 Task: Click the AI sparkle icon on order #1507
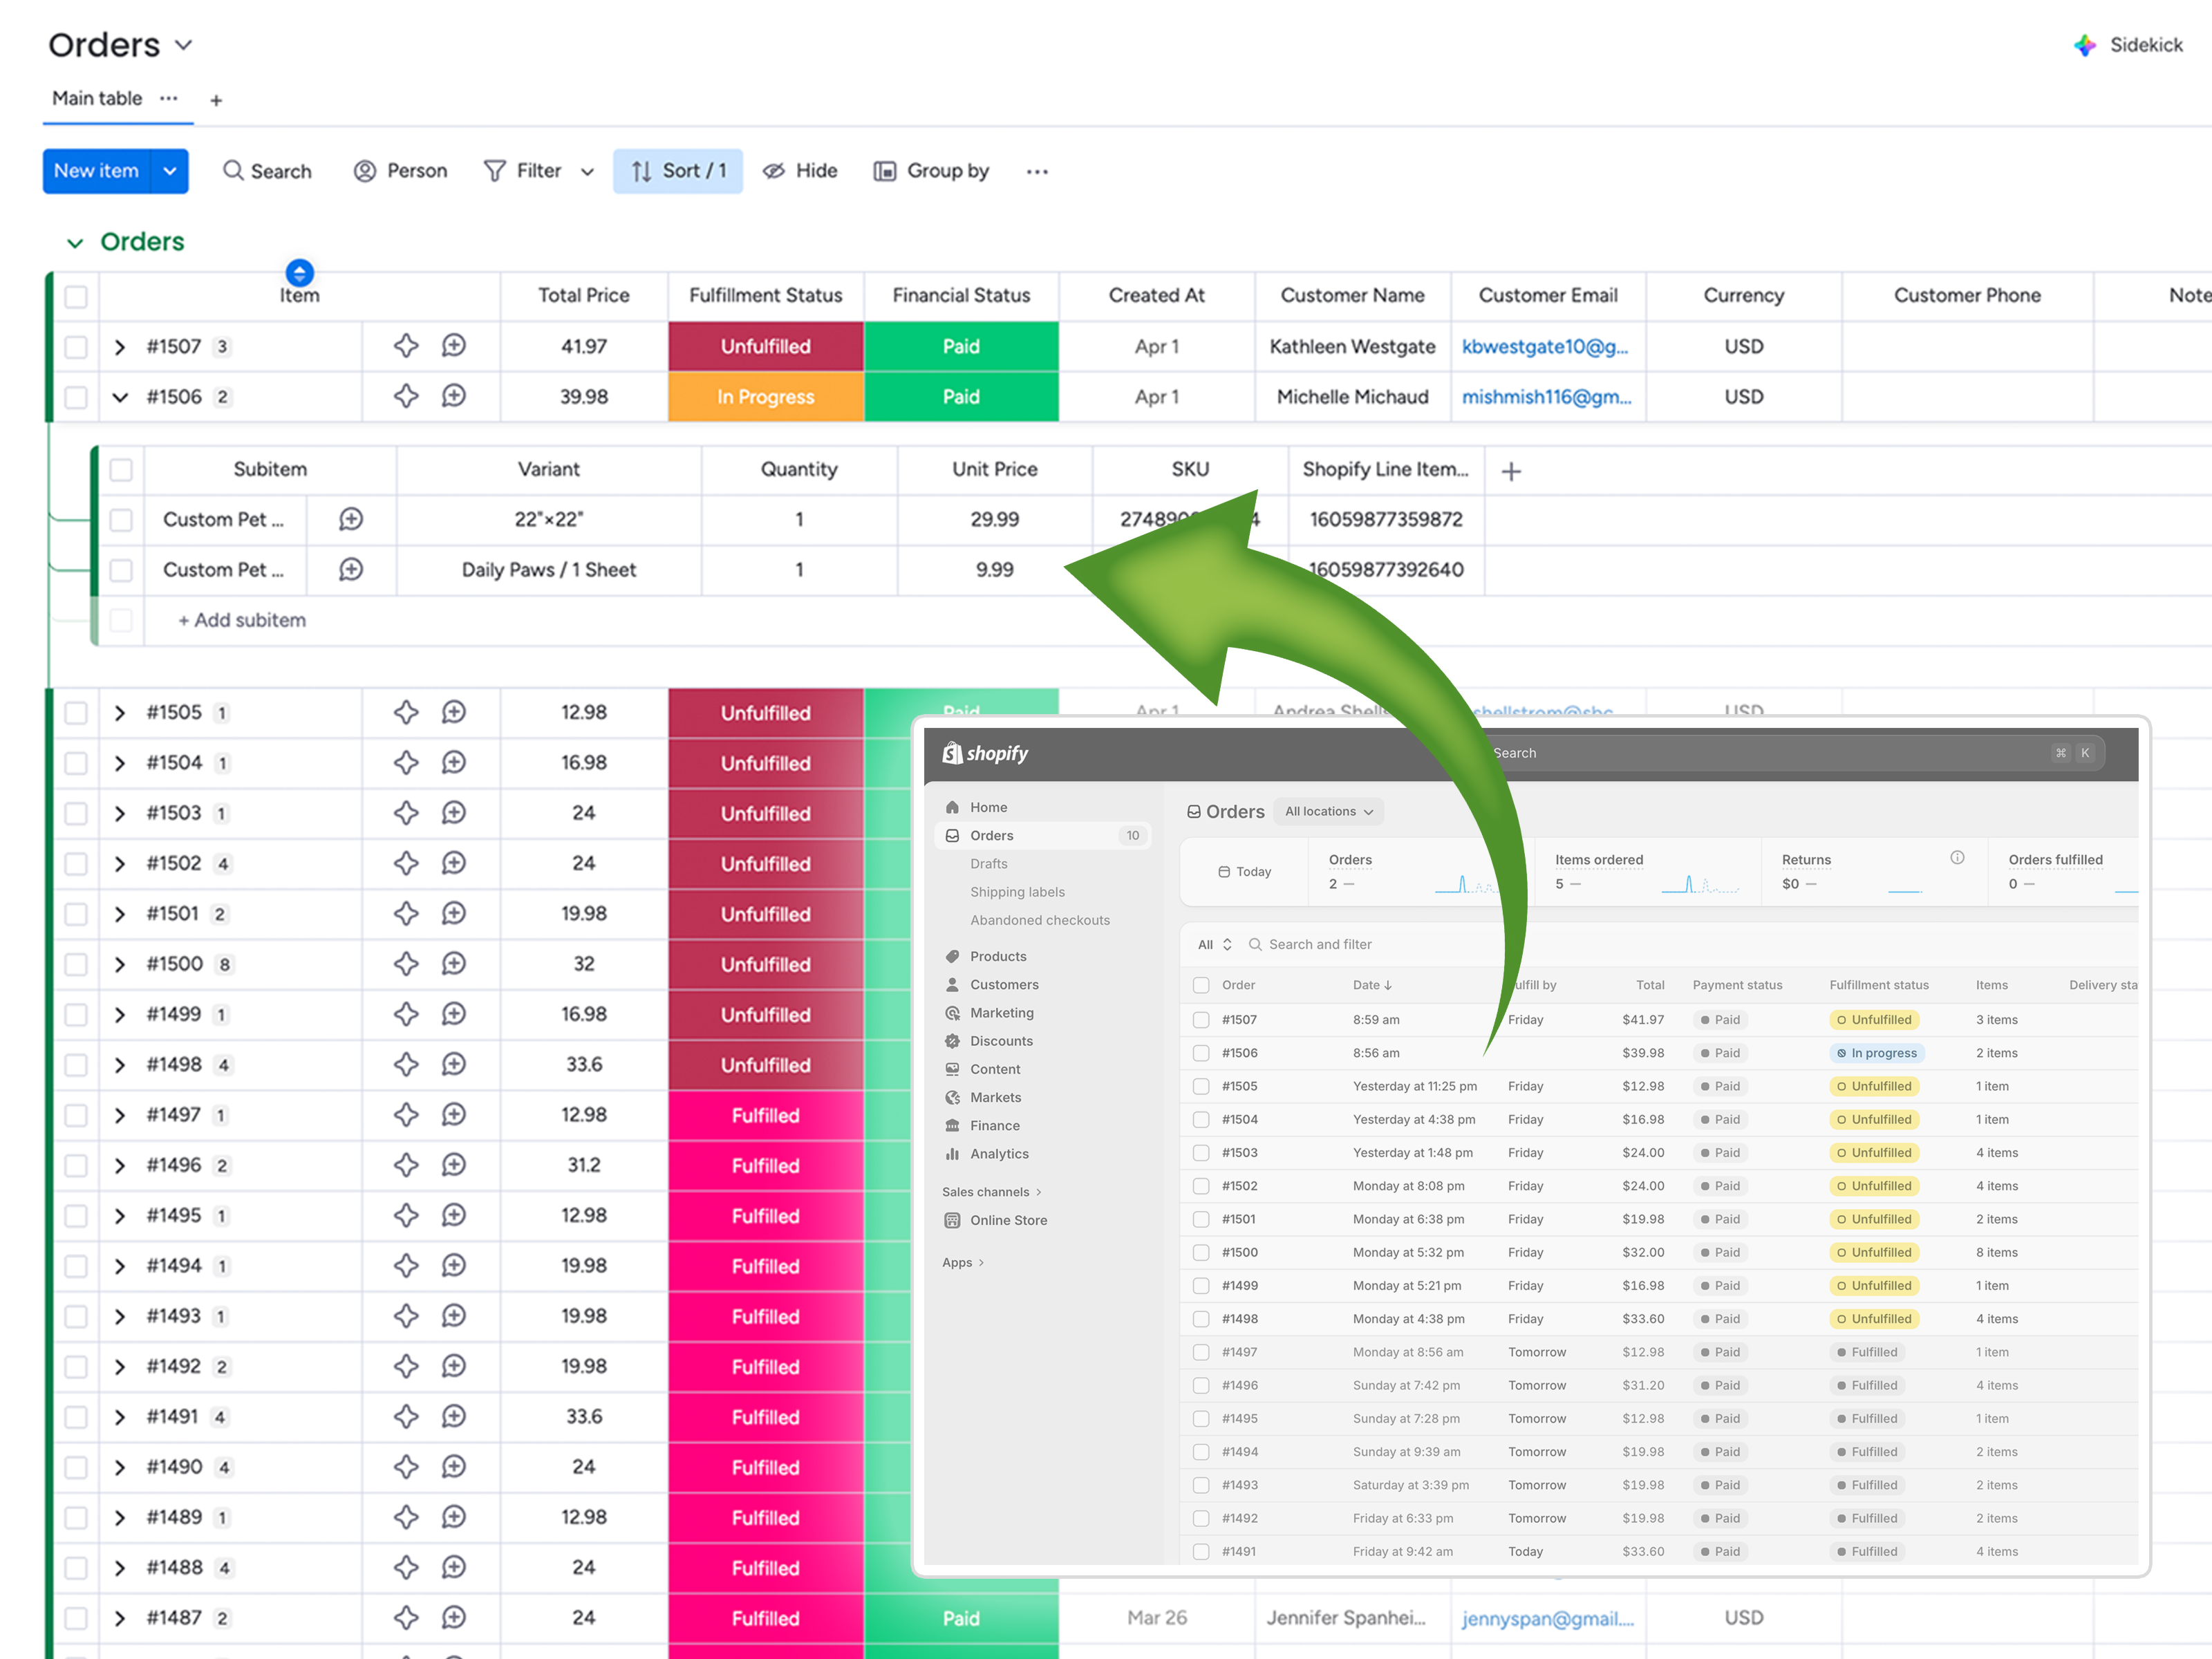405,346
